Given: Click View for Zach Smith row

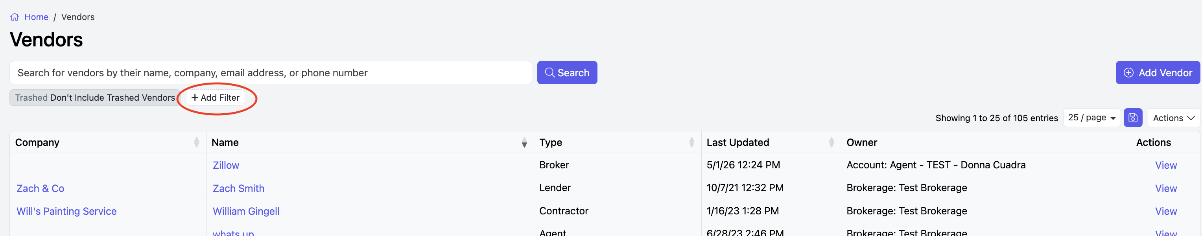Looking at the screenshot, I should 1165,188.
